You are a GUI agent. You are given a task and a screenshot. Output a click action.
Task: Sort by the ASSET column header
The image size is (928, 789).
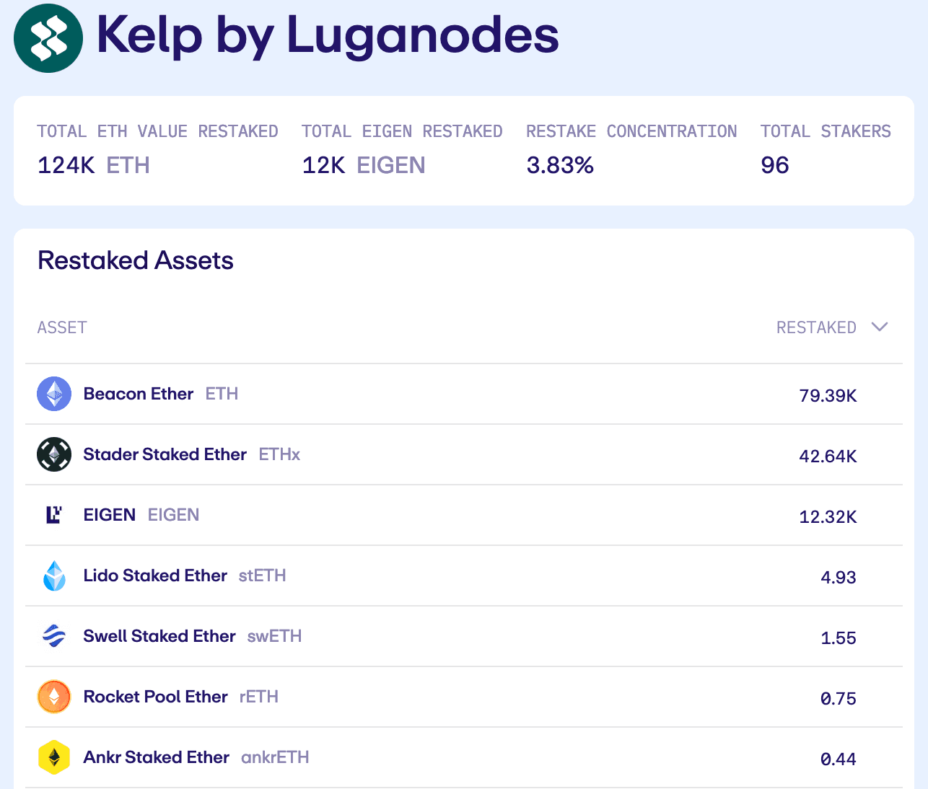pos(62,327)
